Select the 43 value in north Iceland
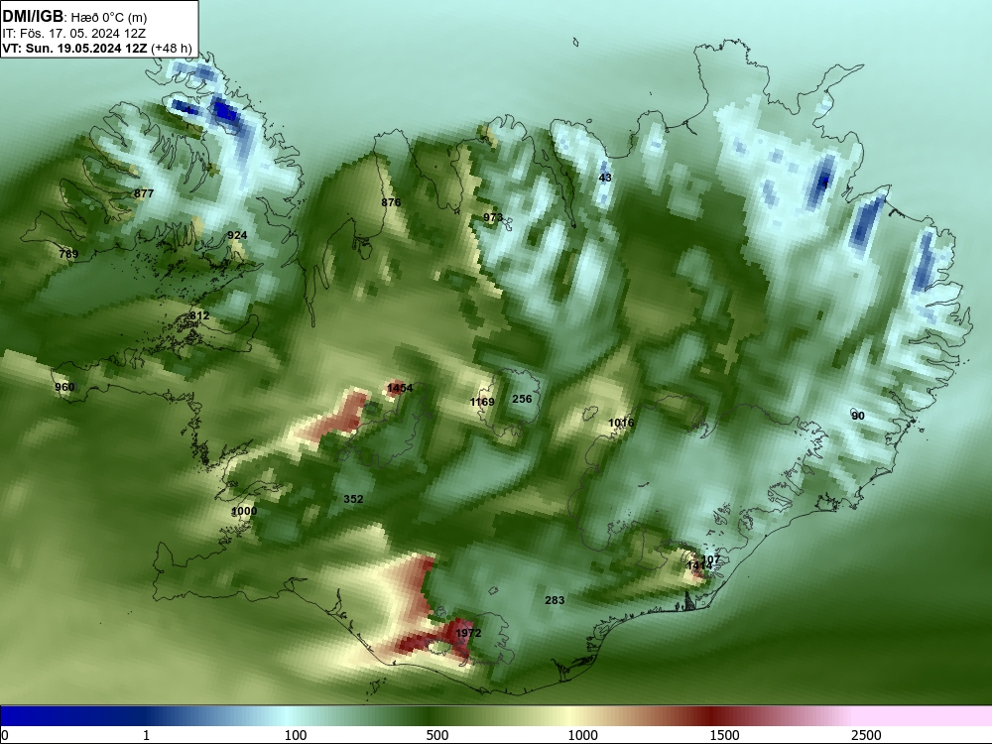Screen dimensions: 992x744 click(x=605, y=178)
